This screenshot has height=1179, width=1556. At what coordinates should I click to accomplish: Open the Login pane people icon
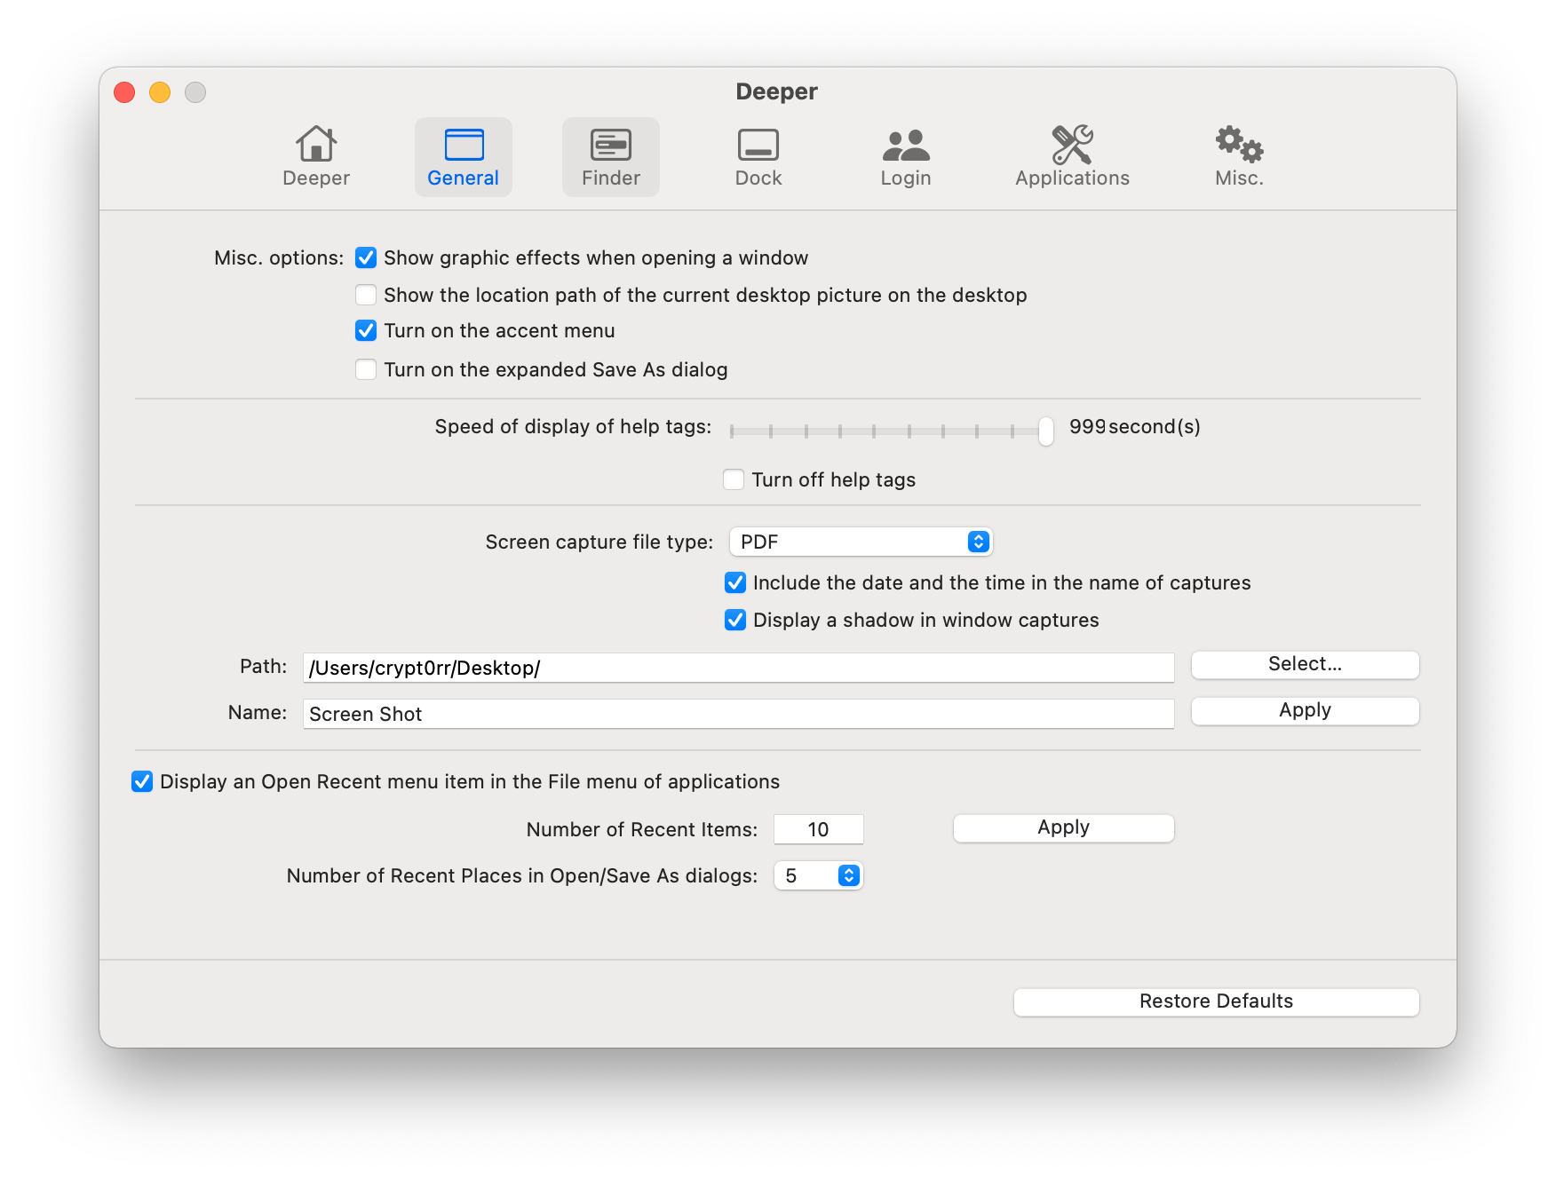click(x=906, y=145)
